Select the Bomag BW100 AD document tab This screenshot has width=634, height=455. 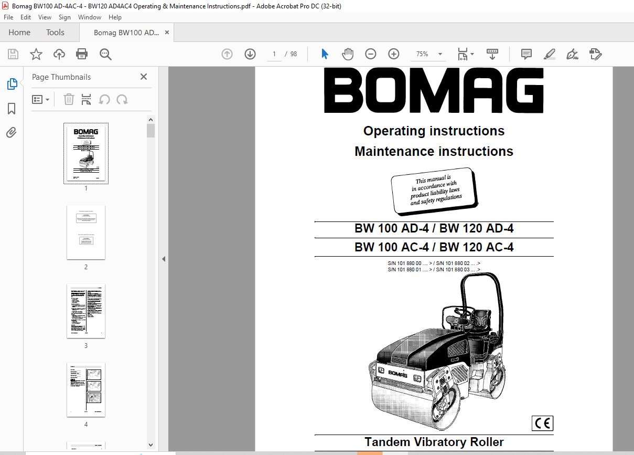click(126, 33)
